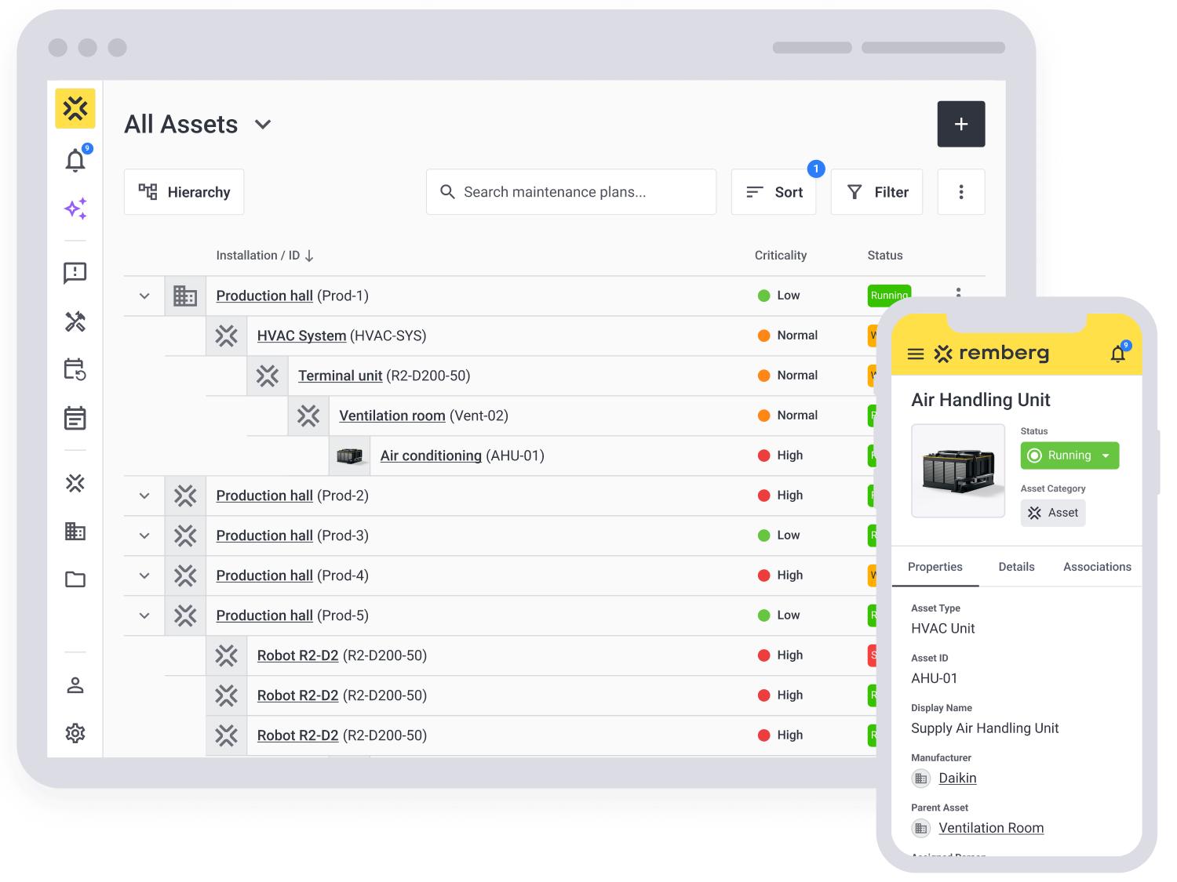This screenshot has width=1177, height=882.
Task: Open the assets icon in sidebar
Action: click(x=75, y=483)
